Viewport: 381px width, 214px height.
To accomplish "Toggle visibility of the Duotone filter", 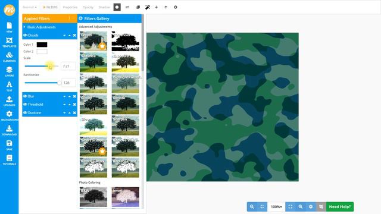I will click(25, 113).
